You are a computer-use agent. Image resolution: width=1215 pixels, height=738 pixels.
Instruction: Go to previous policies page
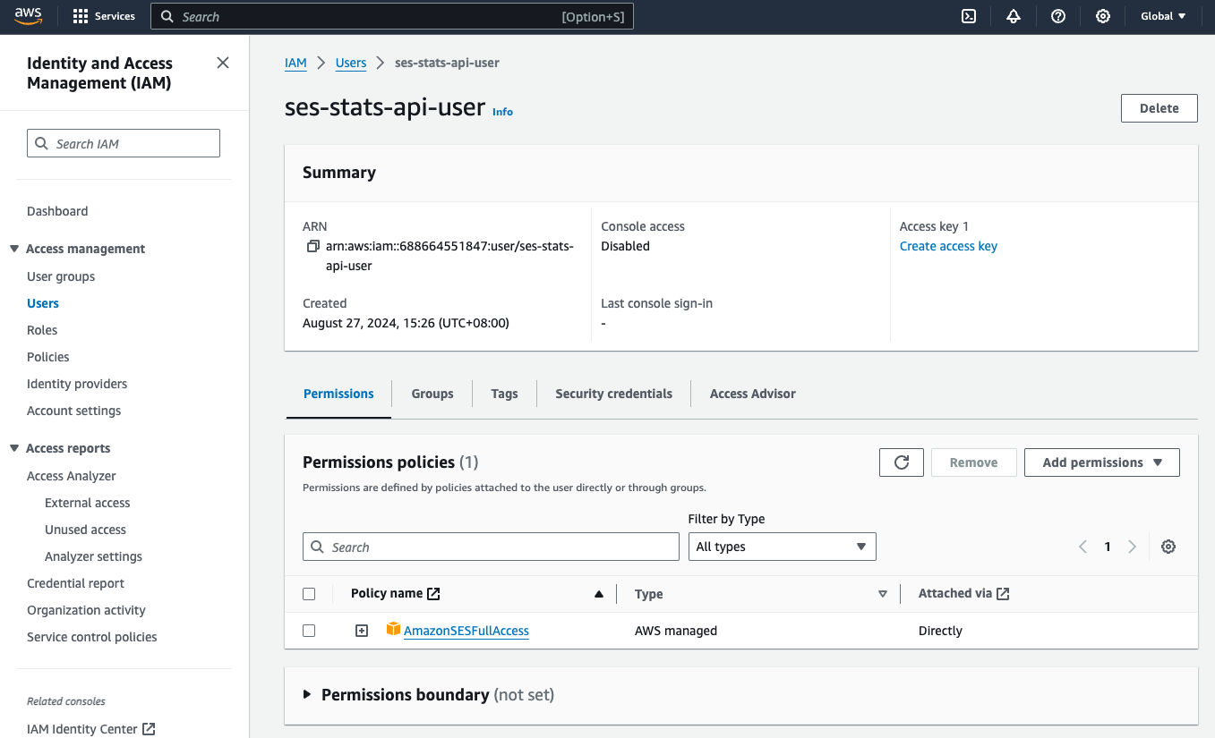click(x=1082, y=547)
